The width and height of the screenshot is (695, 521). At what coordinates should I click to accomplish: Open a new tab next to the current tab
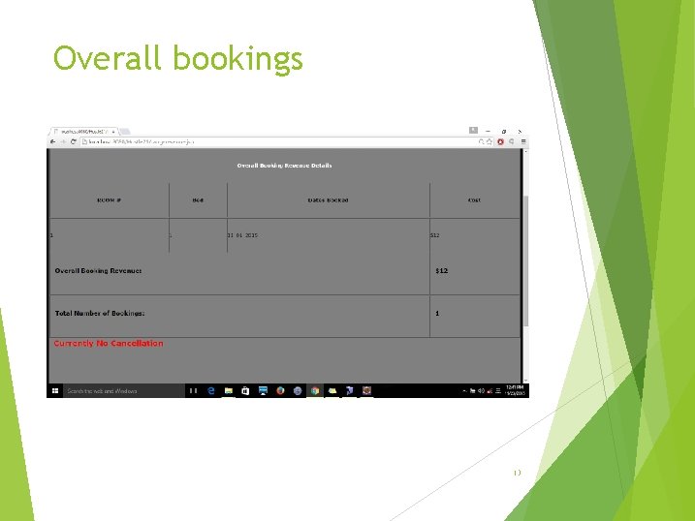tap(125, 132)
